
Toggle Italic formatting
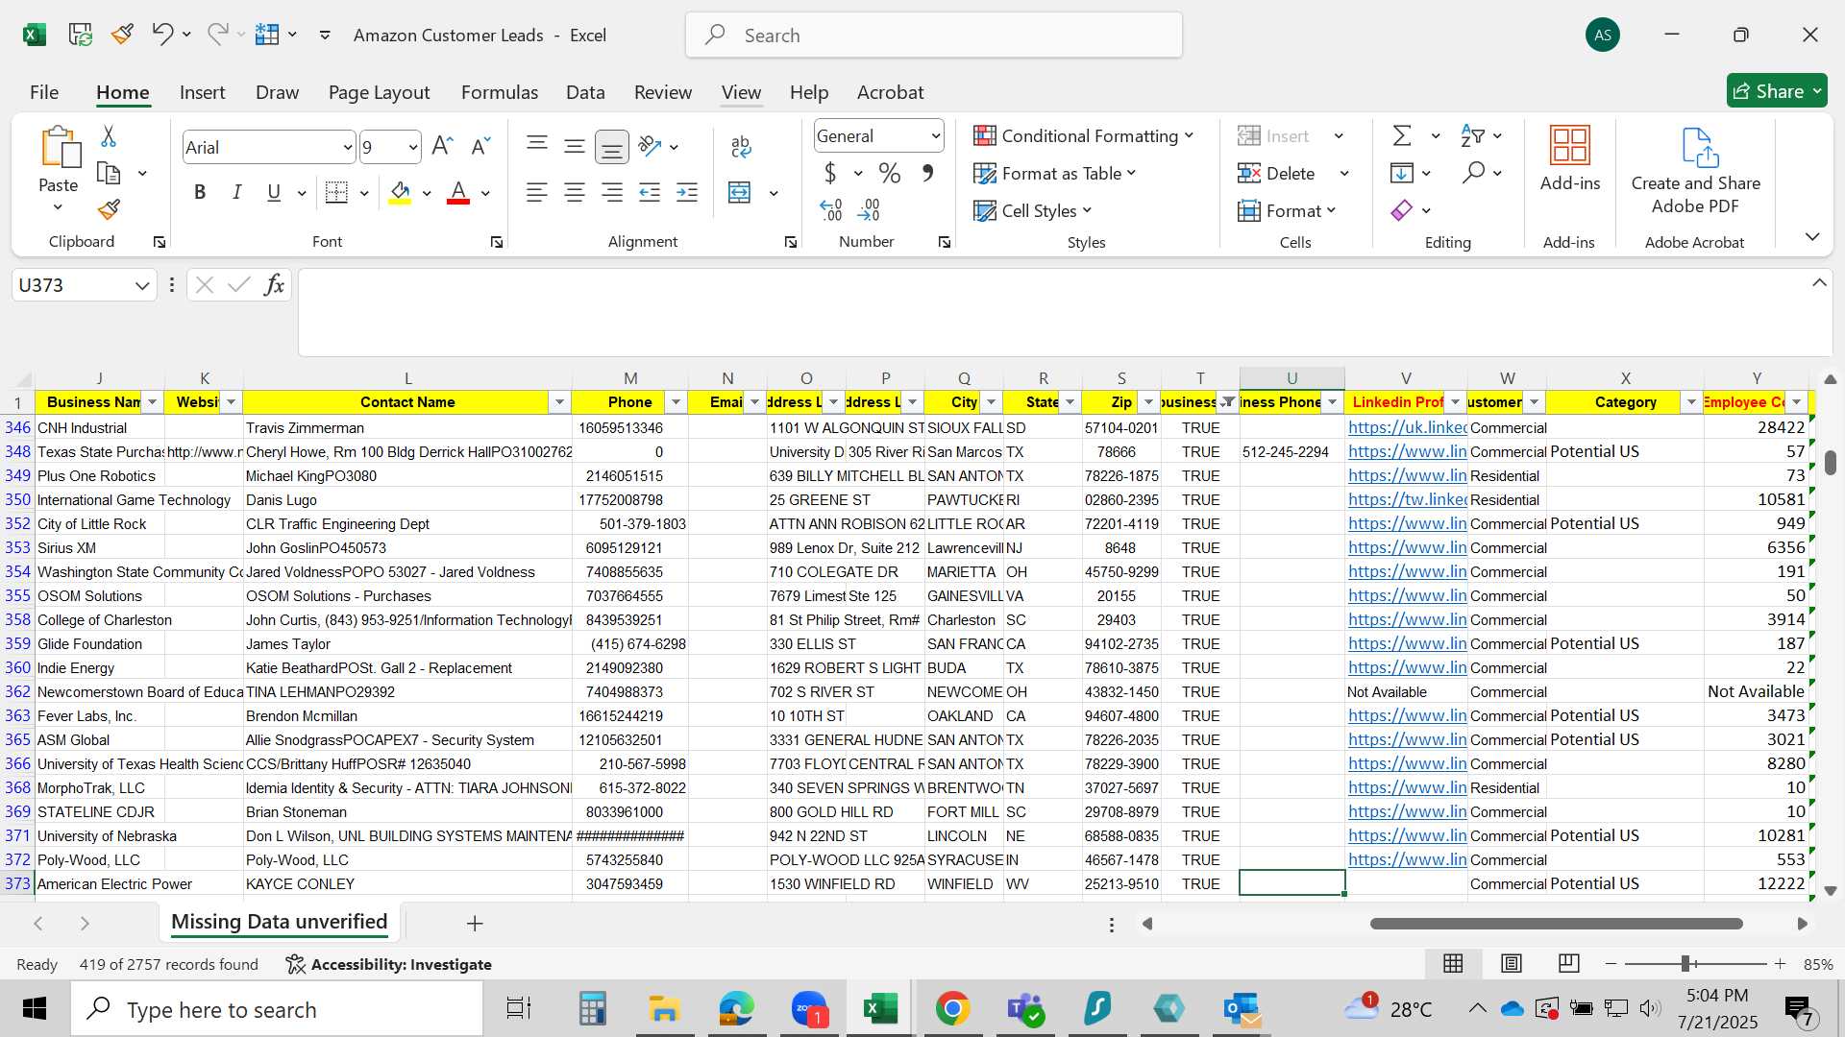coord(236,192)
